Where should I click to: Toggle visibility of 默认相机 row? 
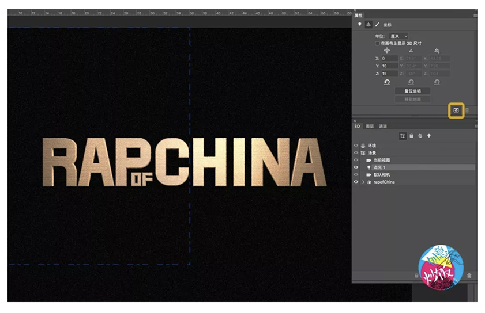[x=356, y=175]
